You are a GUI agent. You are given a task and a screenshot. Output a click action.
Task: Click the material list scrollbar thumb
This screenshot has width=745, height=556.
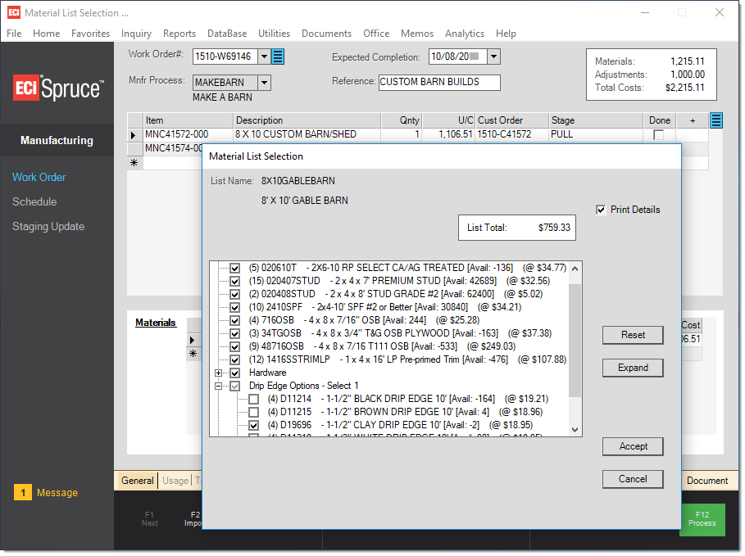tap(575, 341)
